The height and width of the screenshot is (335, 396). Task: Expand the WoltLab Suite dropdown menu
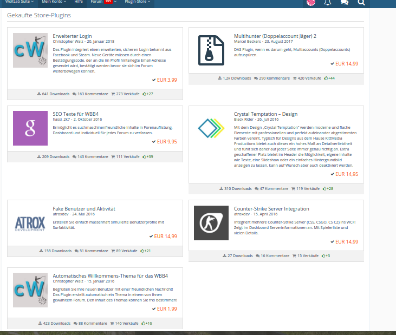20,2
